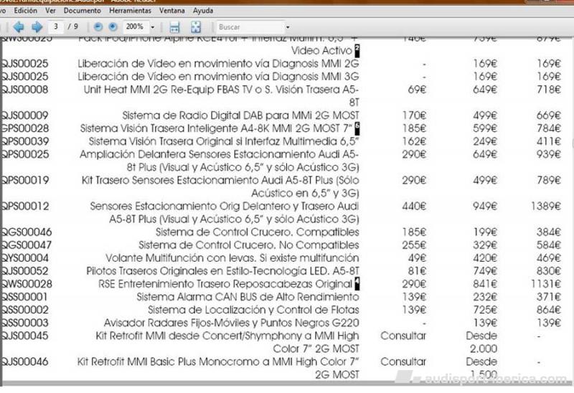Select code QPS00039 in the table
The image size is (574, 393).
pos(25,141)
